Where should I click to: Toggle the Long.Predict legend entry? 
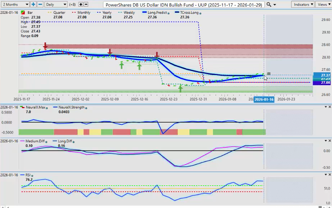[158, 13]
